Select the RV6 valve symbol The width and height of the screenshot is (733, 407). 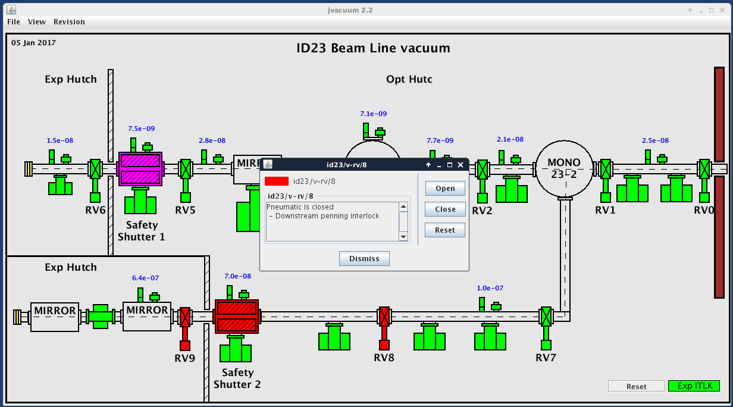click(95, 169)
